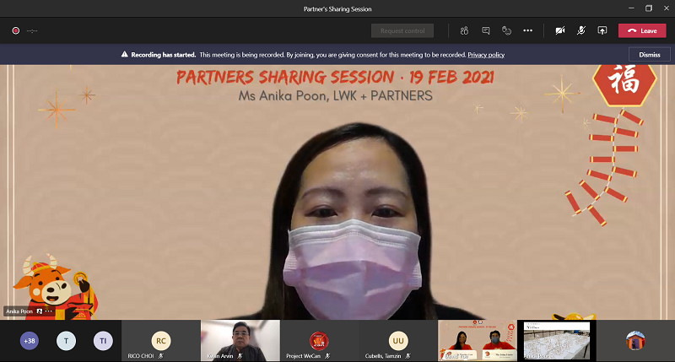Image resolution: width=675 pixels, height=362 pixels.
Task: Click the Request control button
Action: (x=402, y=30)
